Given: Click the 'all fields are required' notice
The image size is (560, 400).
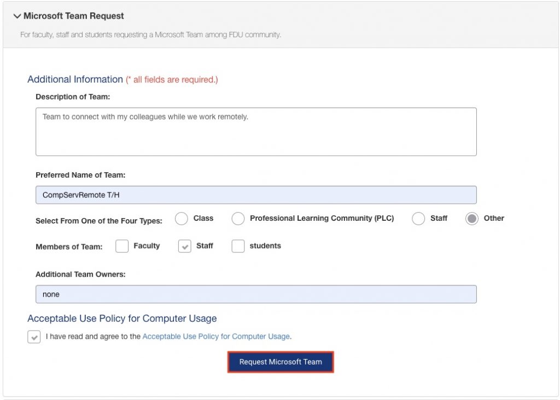Looking at the screenshot, I should (x=172, y=80).
